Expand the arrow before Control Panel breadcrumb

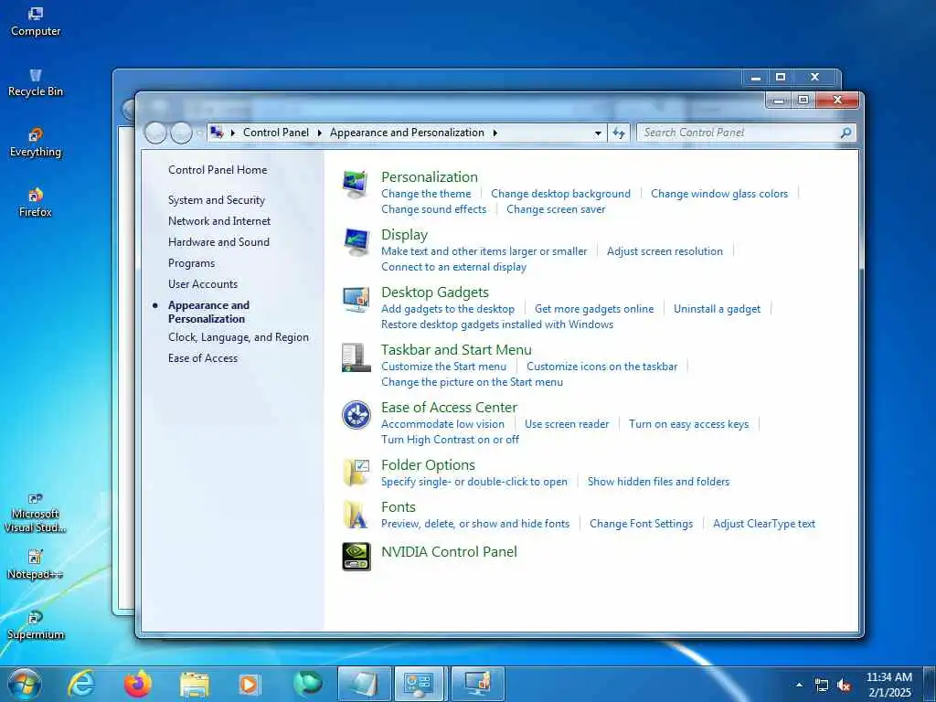(x=233, y=133)
